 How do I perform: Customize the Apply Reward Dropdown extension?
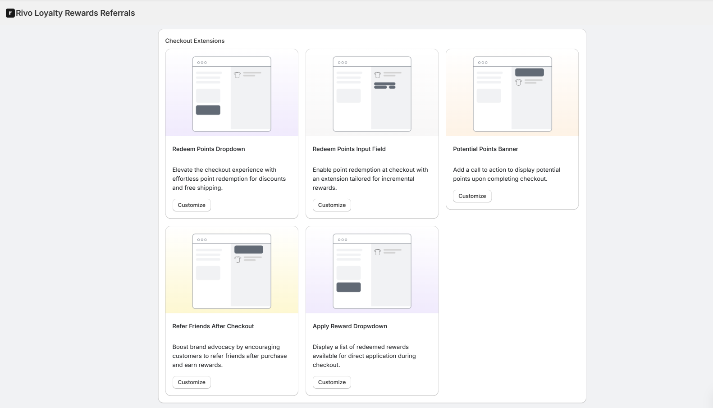click(332, 382)
